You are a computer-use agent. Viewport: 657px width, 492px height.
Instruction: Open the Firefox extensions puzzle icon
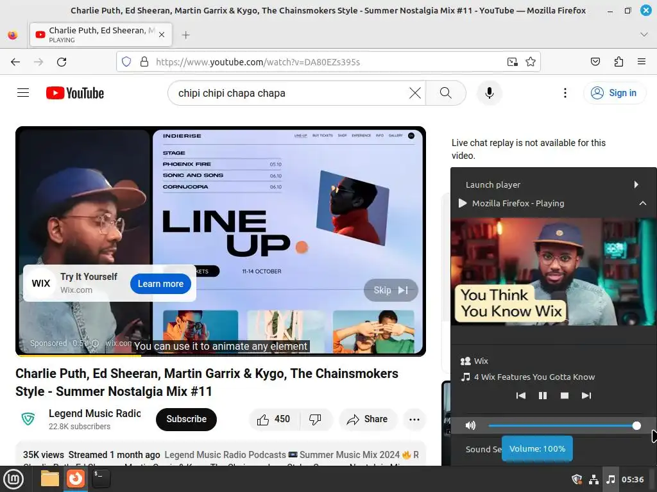619,62
